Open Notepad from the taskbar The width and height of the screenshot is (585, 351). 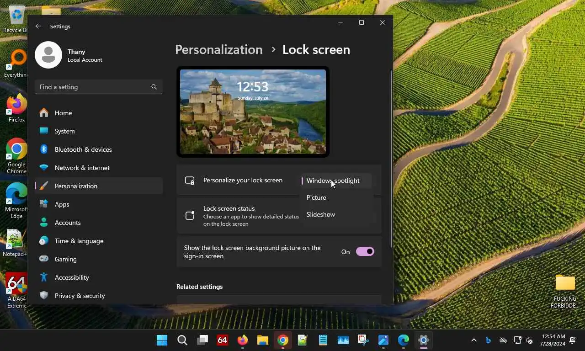[x=323, y=340]
